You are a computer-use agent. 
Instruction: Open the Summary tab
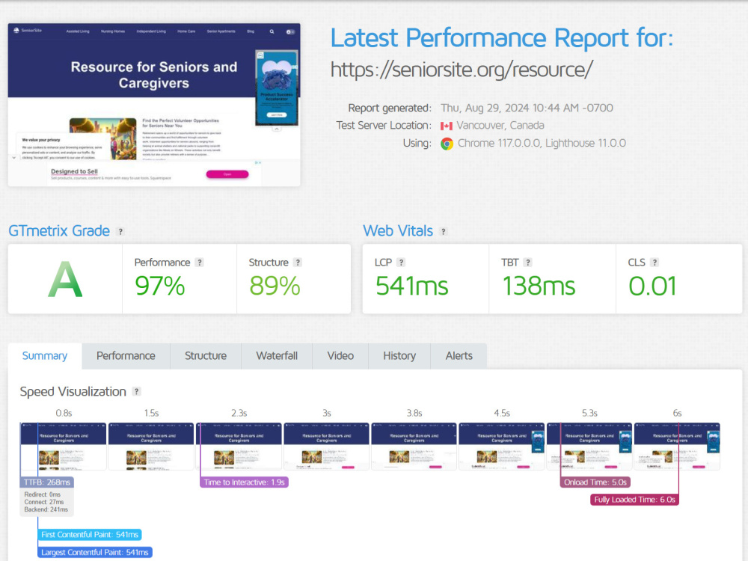[x=45, y=356]
